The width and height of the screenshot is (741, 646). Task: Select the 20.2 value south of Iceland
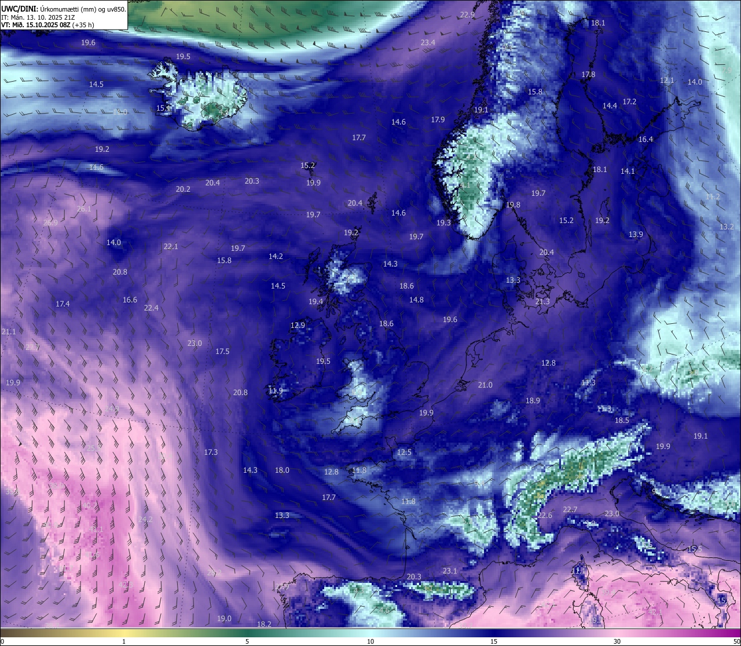coord(183,189)
